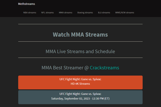Click divider line under MMA Live Streams and Schedule
Image resolution: width=161 pixels, height=107 pixels.
(x=80, y=58)
